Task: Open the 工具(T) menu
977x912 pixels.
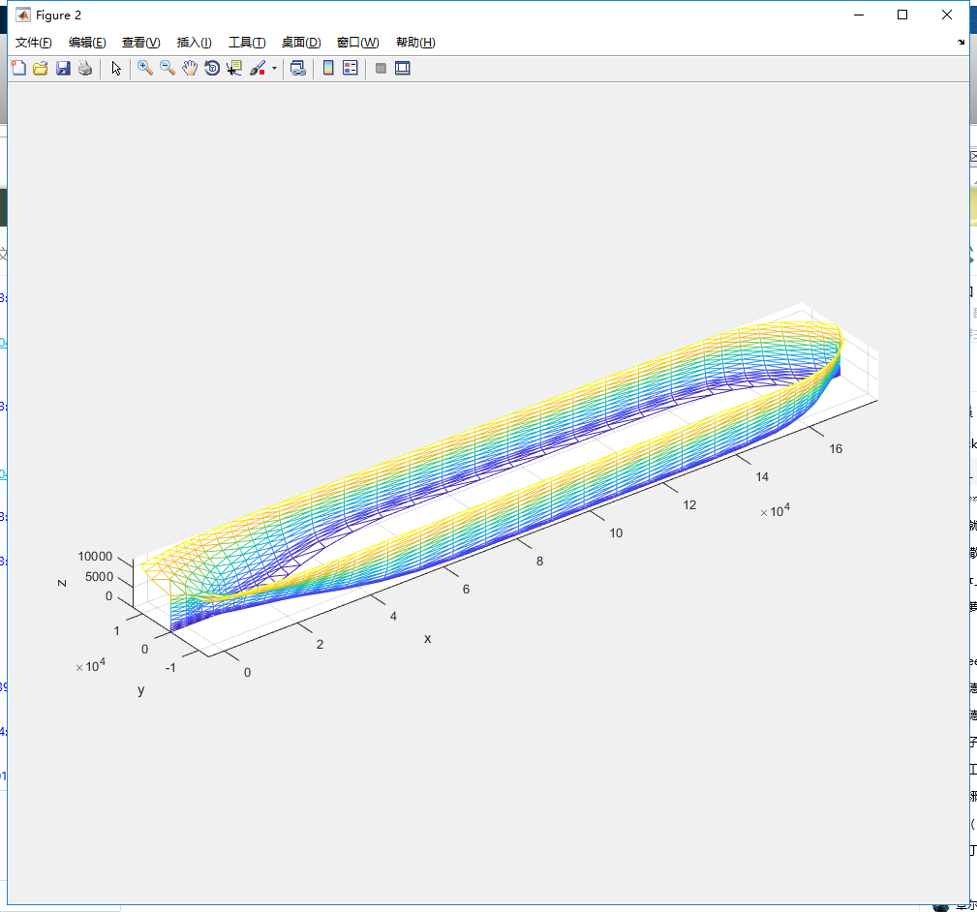Action: pos(247,43)
